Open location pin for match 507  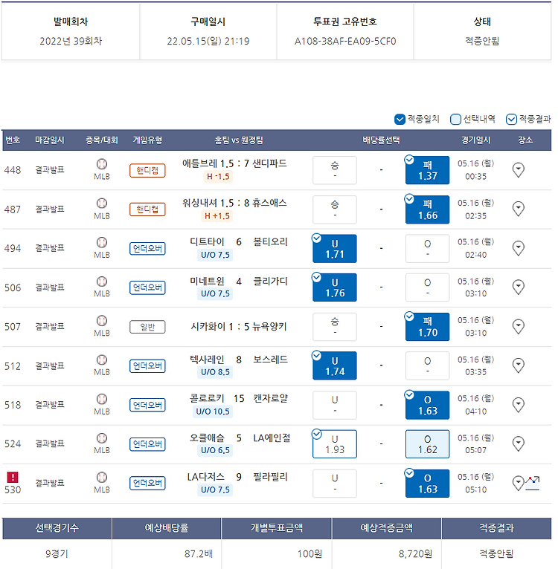[518, 327]
